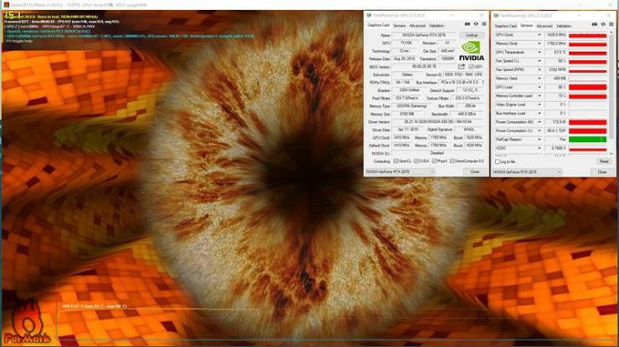
Task: Open the hamburger menu in the Sensors window
Action: [611, 25]
